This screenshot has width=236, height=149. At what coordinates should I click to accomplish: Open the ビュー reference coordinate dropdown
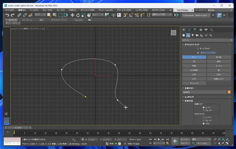coord(98,14)
